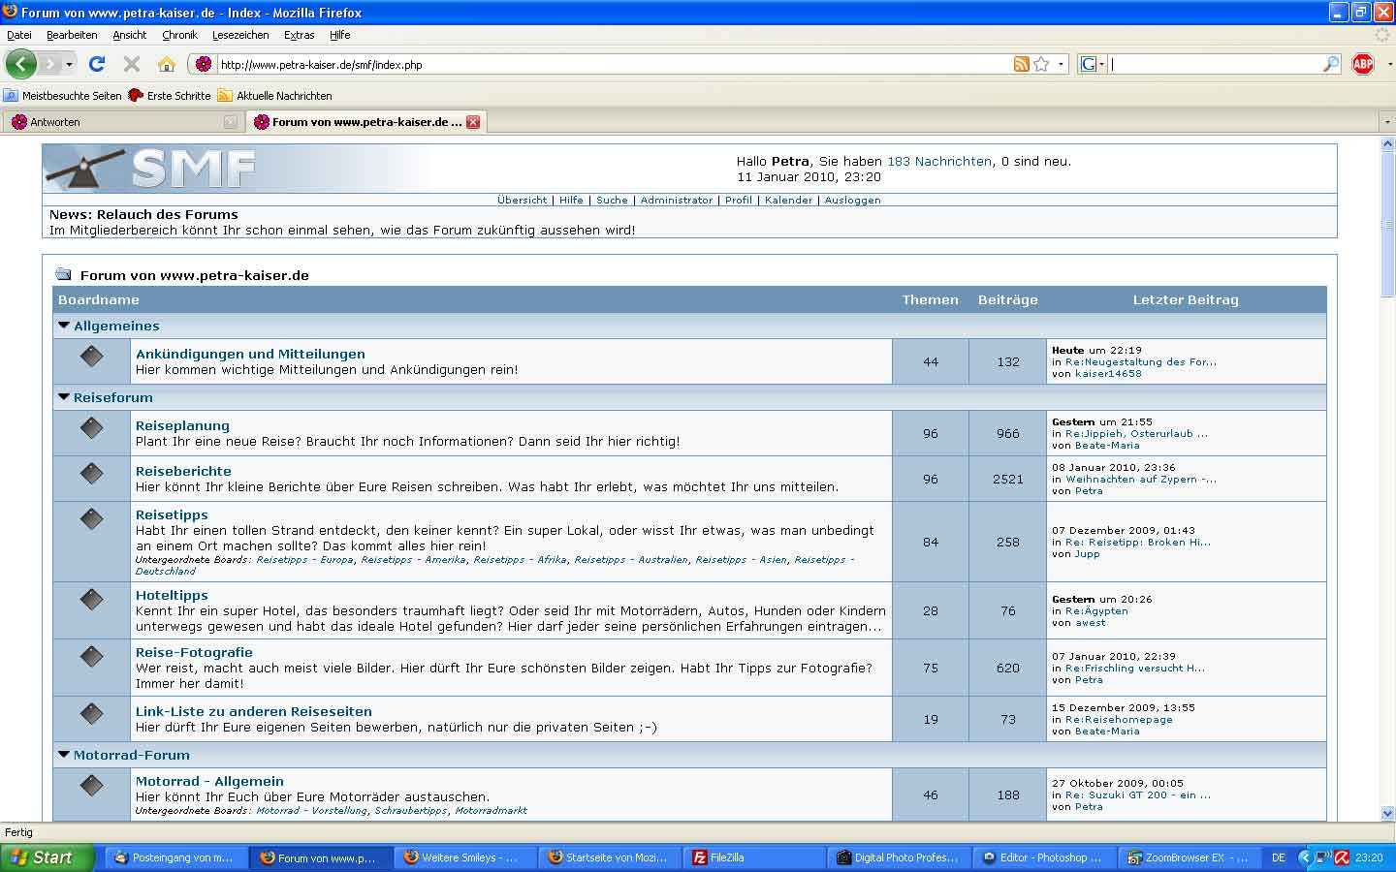Click the search magnifier icon
Viewport: 1396px width, 872px height.
coord(1331,64)
